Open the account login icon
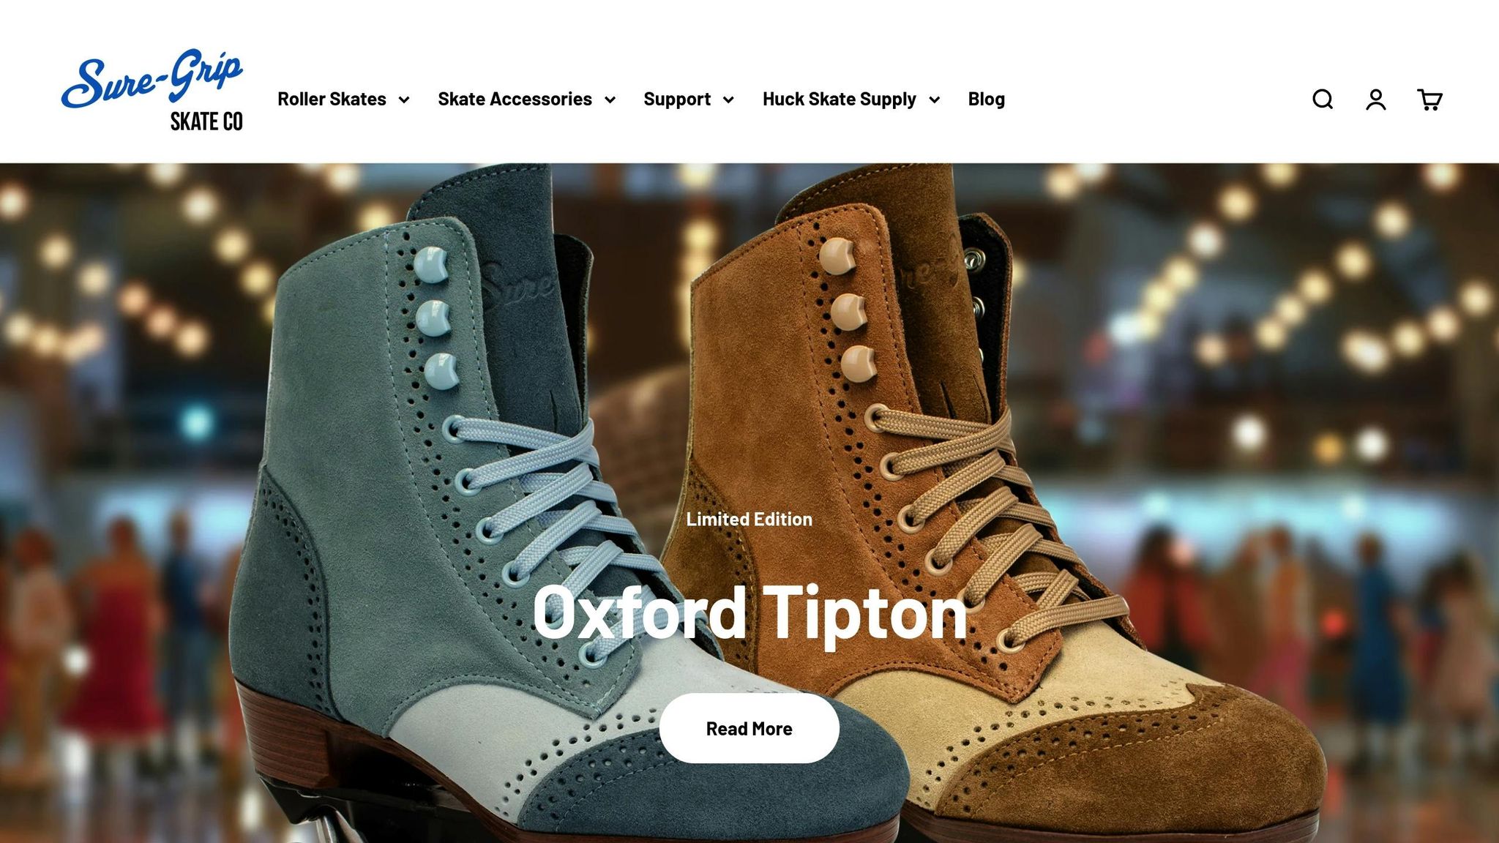Image resolution: width=1499 pixels, height=843 pixels. [1375, 100]
